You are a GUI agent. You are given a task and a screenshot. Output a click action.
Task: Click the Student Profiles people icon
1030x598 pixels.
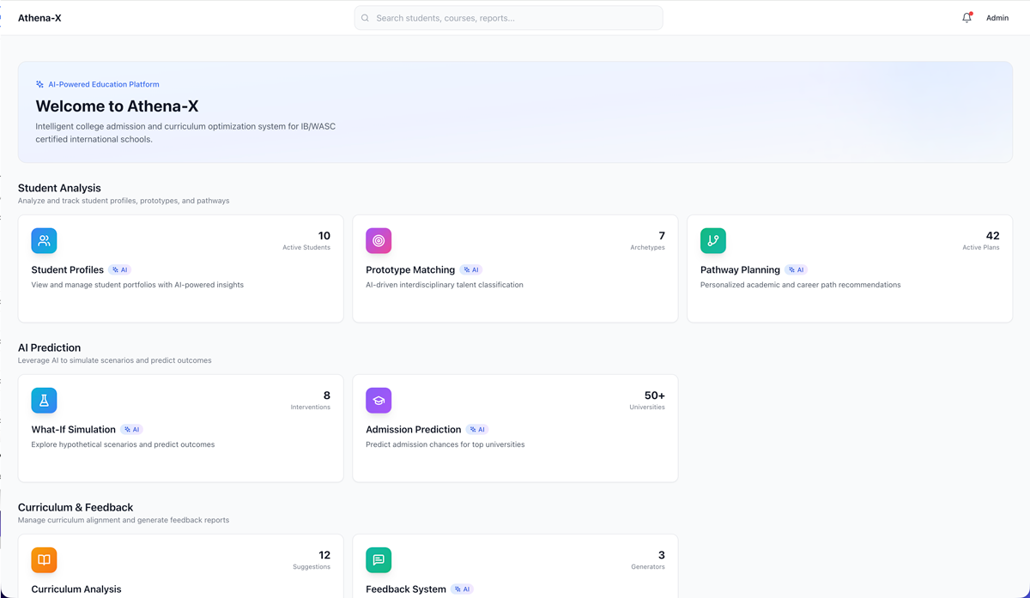(44, 241)
